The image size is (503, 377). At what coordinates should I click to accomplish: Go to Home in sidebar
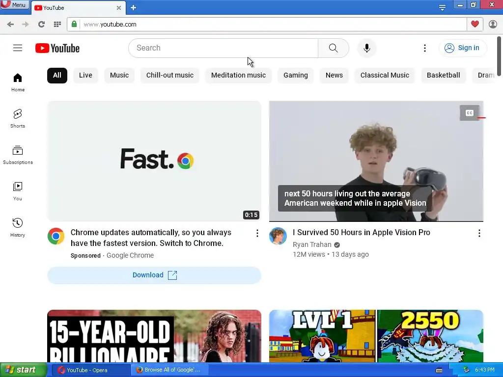(x=18, y=82)
